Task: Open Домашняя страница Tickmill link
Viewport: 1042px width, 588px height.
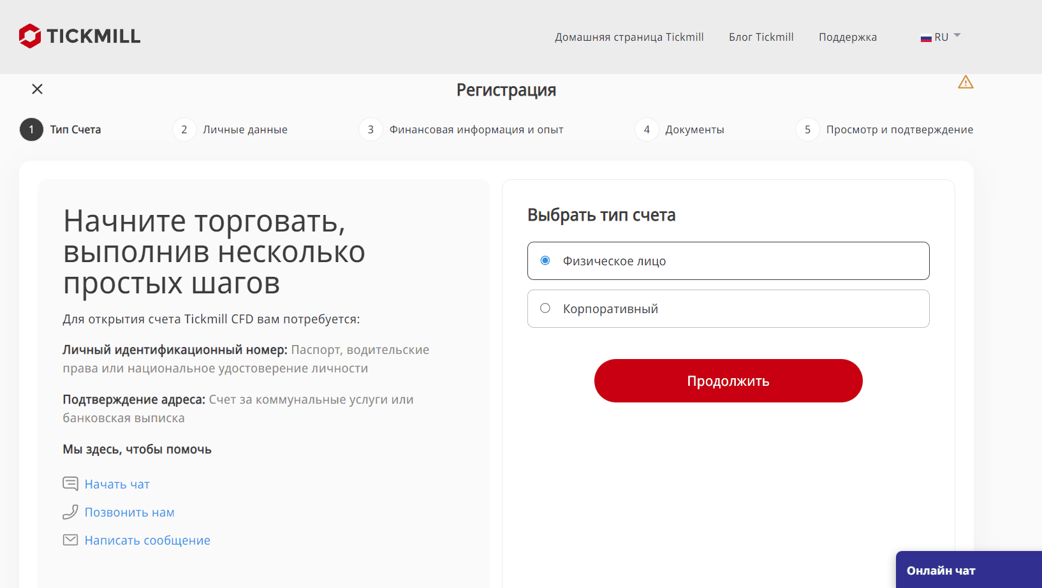Action: click(629, 37)
